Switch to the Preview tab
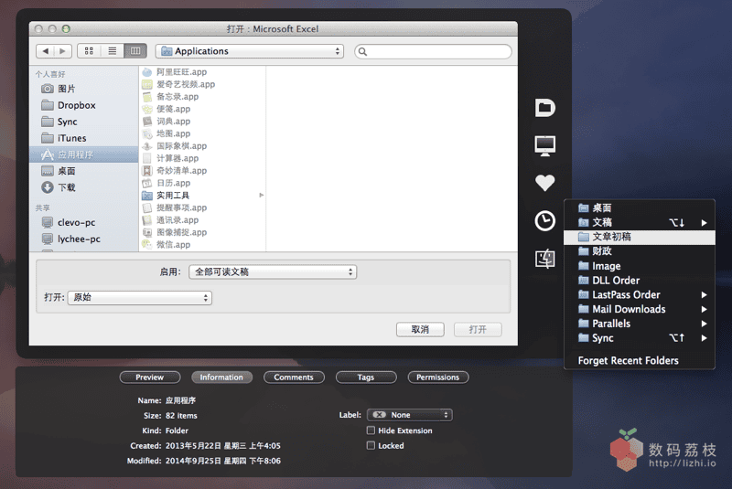Viewport: 732px width, 489px height. point(150,377)
